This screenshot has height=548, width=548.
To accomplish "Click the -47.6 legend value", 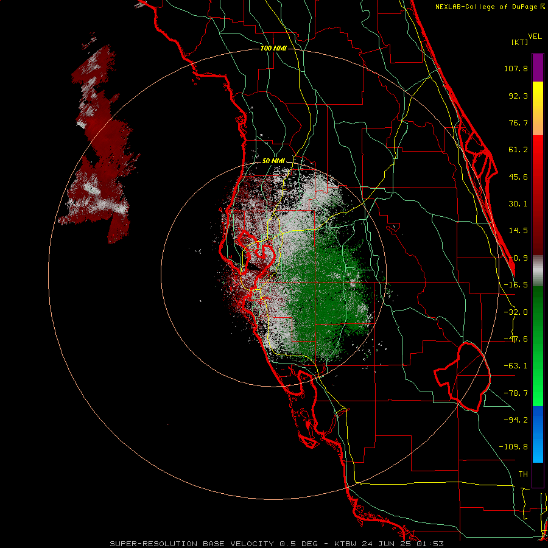I will click(x=516, y=339).
